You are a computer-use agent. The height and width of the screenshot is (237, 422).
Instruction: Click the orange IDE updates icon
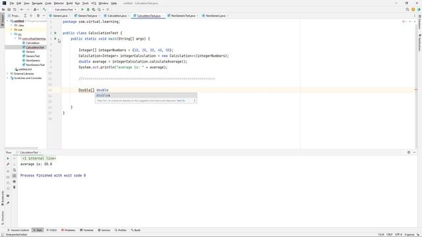pos(413,9)
